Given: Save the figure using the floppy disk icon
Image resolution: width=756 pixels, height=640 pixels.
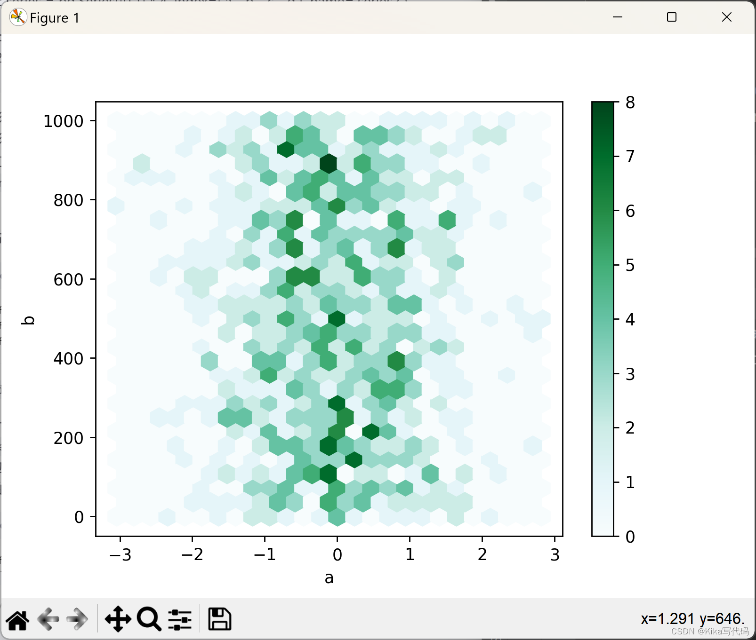Looking at the screenshot, I should (219, 620).
